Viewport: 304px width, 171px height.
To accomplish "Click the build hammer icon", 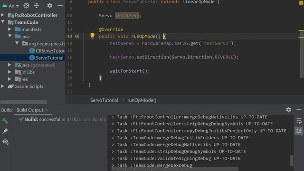I will tap(5, 120).
